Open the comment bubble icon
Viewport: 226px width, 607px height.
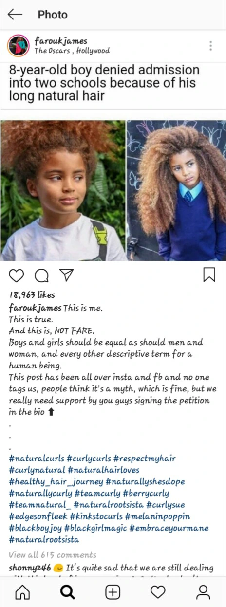coord(41,276)
